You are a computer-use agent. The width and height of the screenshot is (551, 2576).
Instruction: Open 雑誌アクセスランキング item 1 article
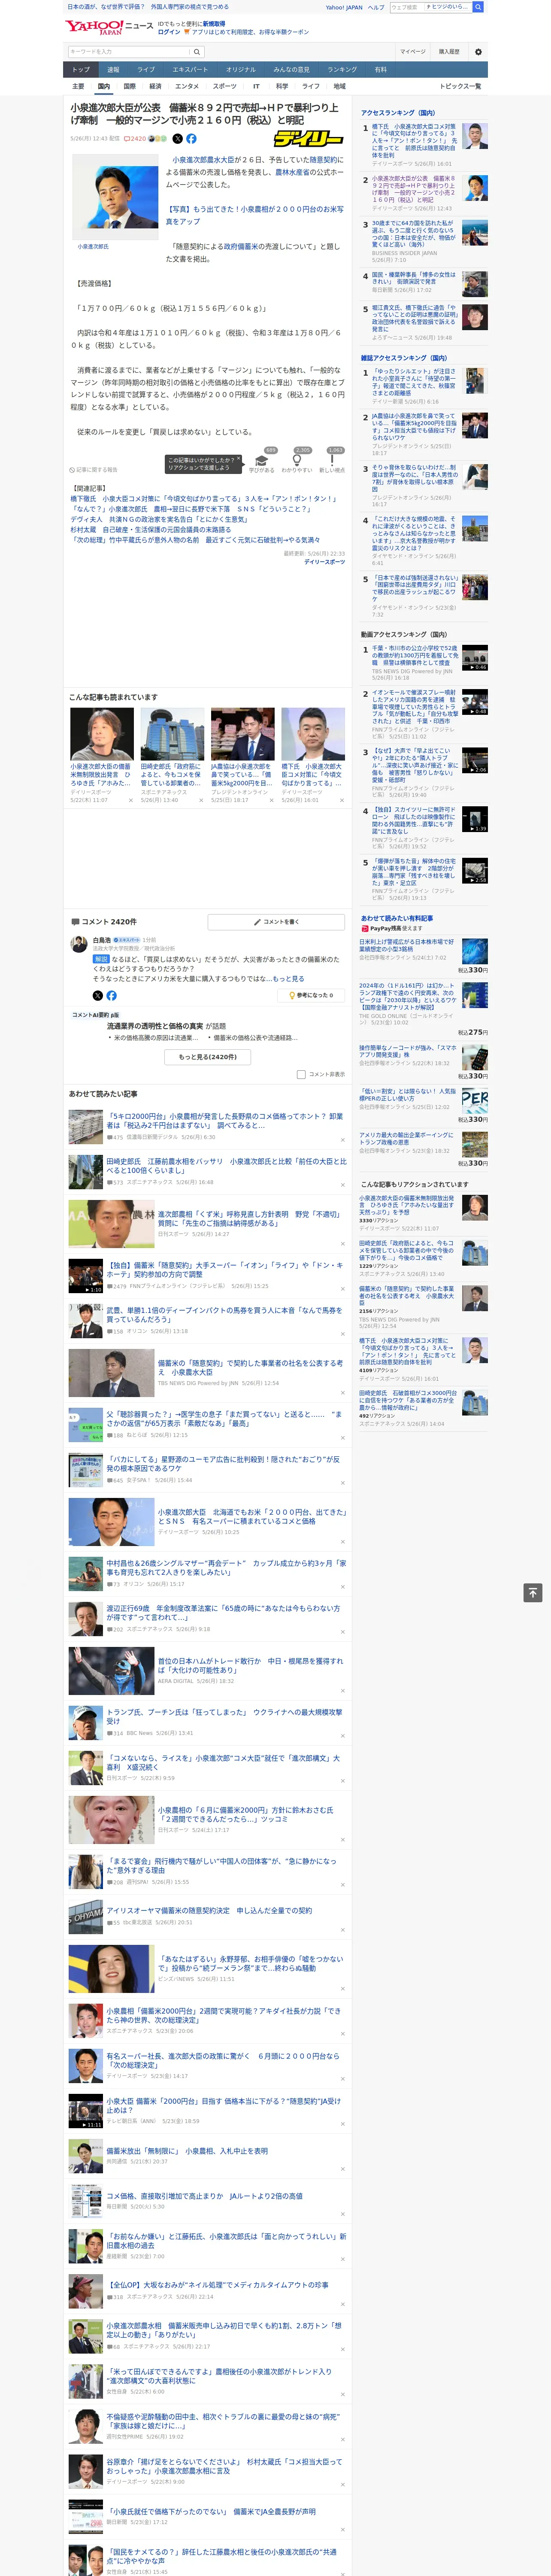tap(414, 383)
